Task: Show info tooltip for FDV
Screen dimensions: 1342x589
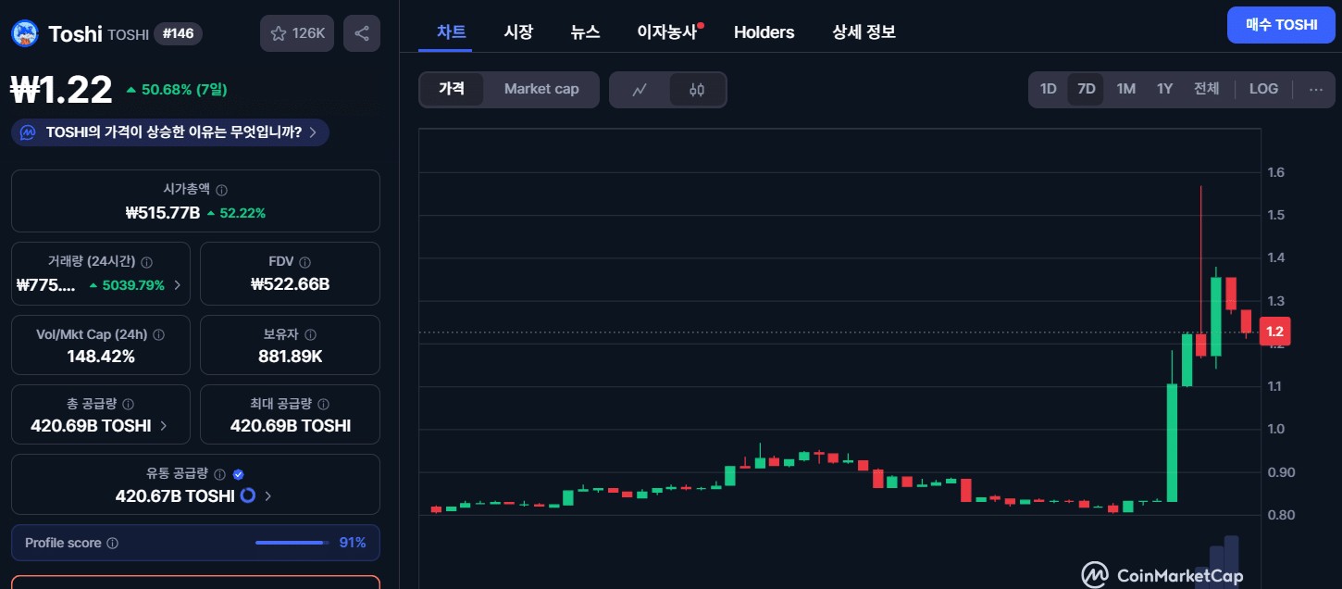Action: 304,262
